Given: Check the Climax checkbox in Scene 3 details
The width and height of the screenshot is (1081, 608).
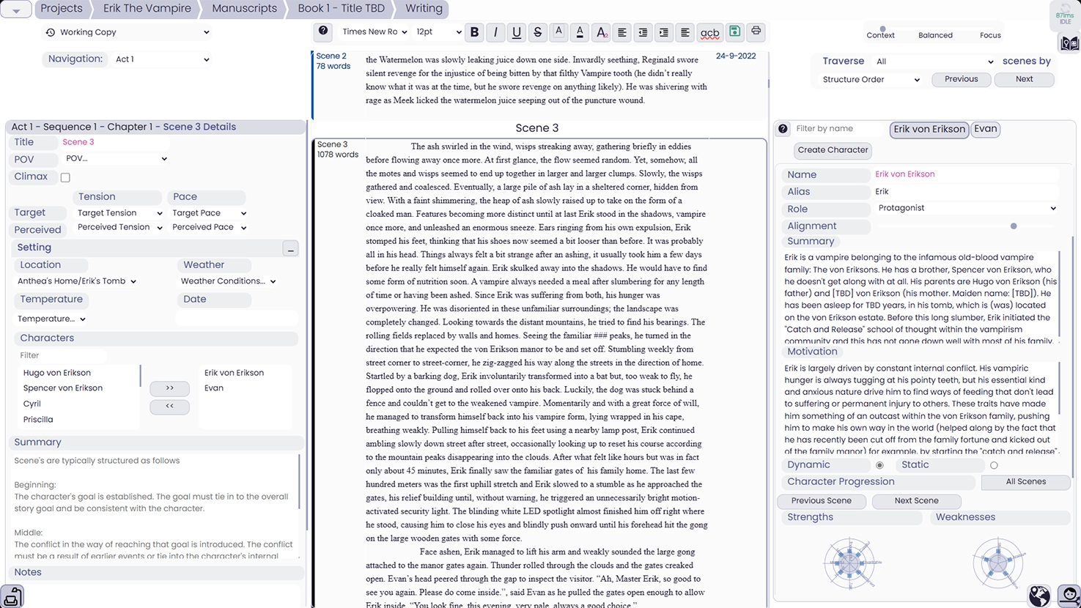Looking at the screenshot, I should [x=64, y=177].
